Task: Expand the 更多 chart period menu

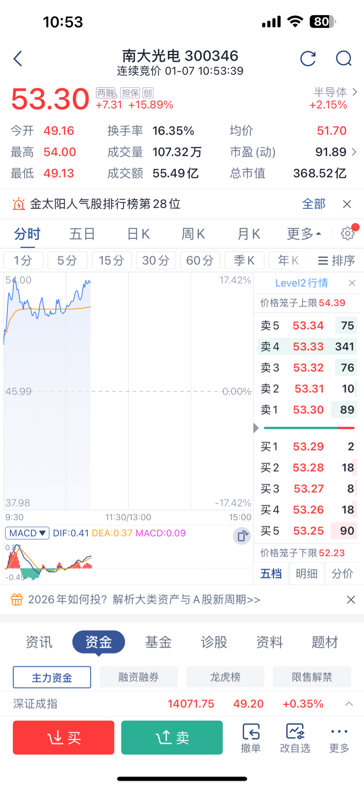Action: click(x=304, y=234)
